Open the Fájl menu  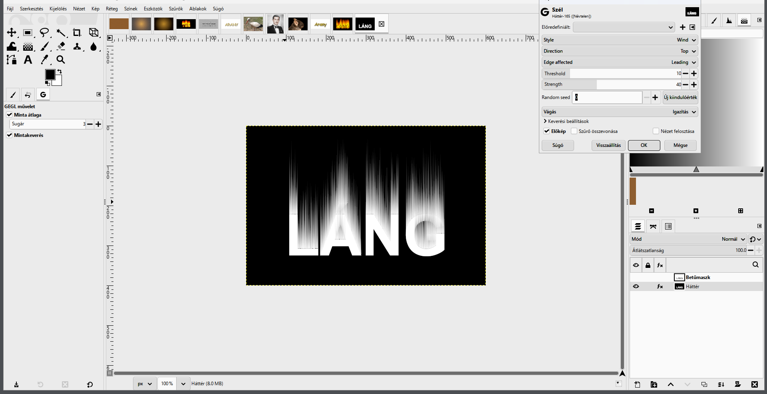[x=10, y=8]
